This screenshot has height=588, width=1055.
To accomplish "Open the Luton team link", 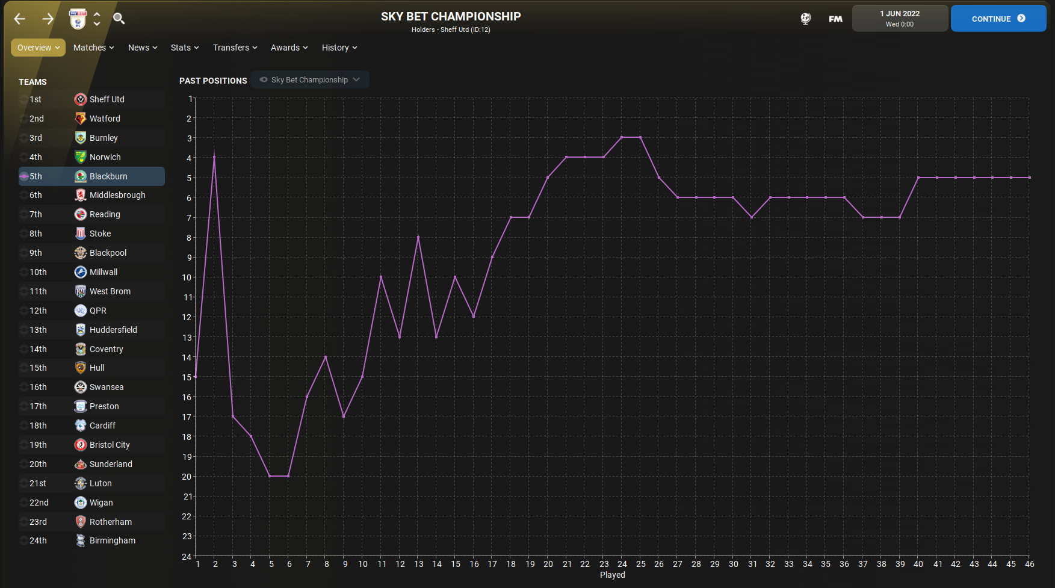I will pos(101,483).
